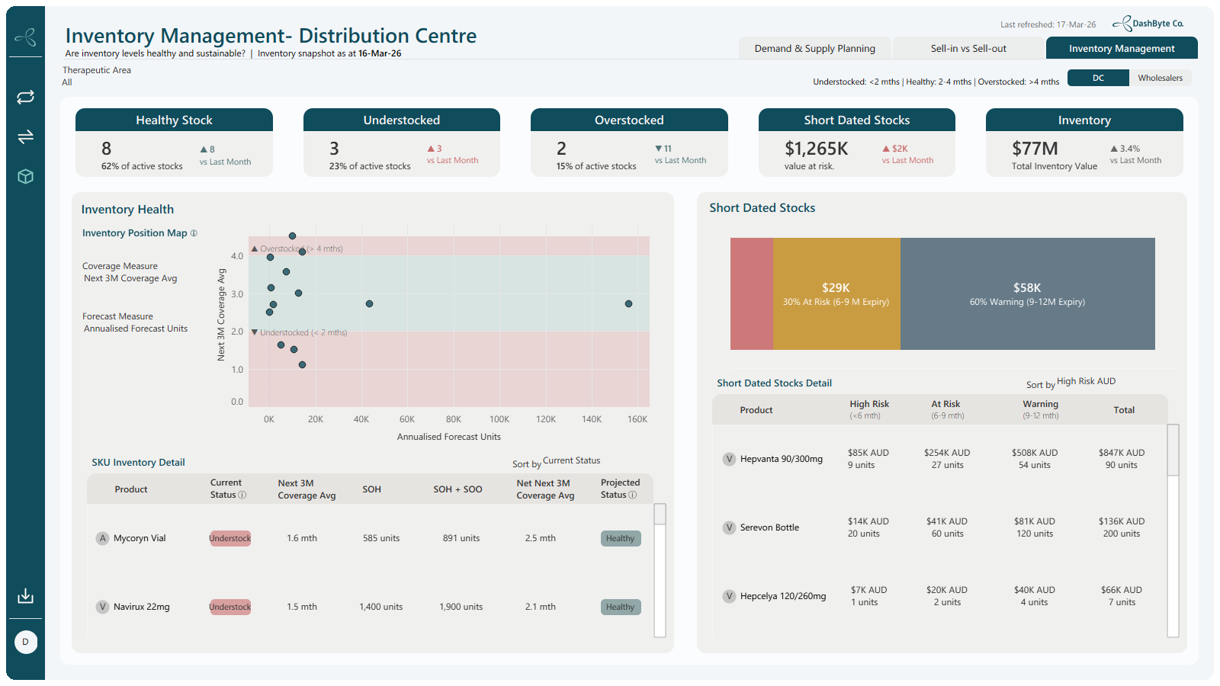Click the Warning (9-12 mth) column header

tap(1040, 409)
